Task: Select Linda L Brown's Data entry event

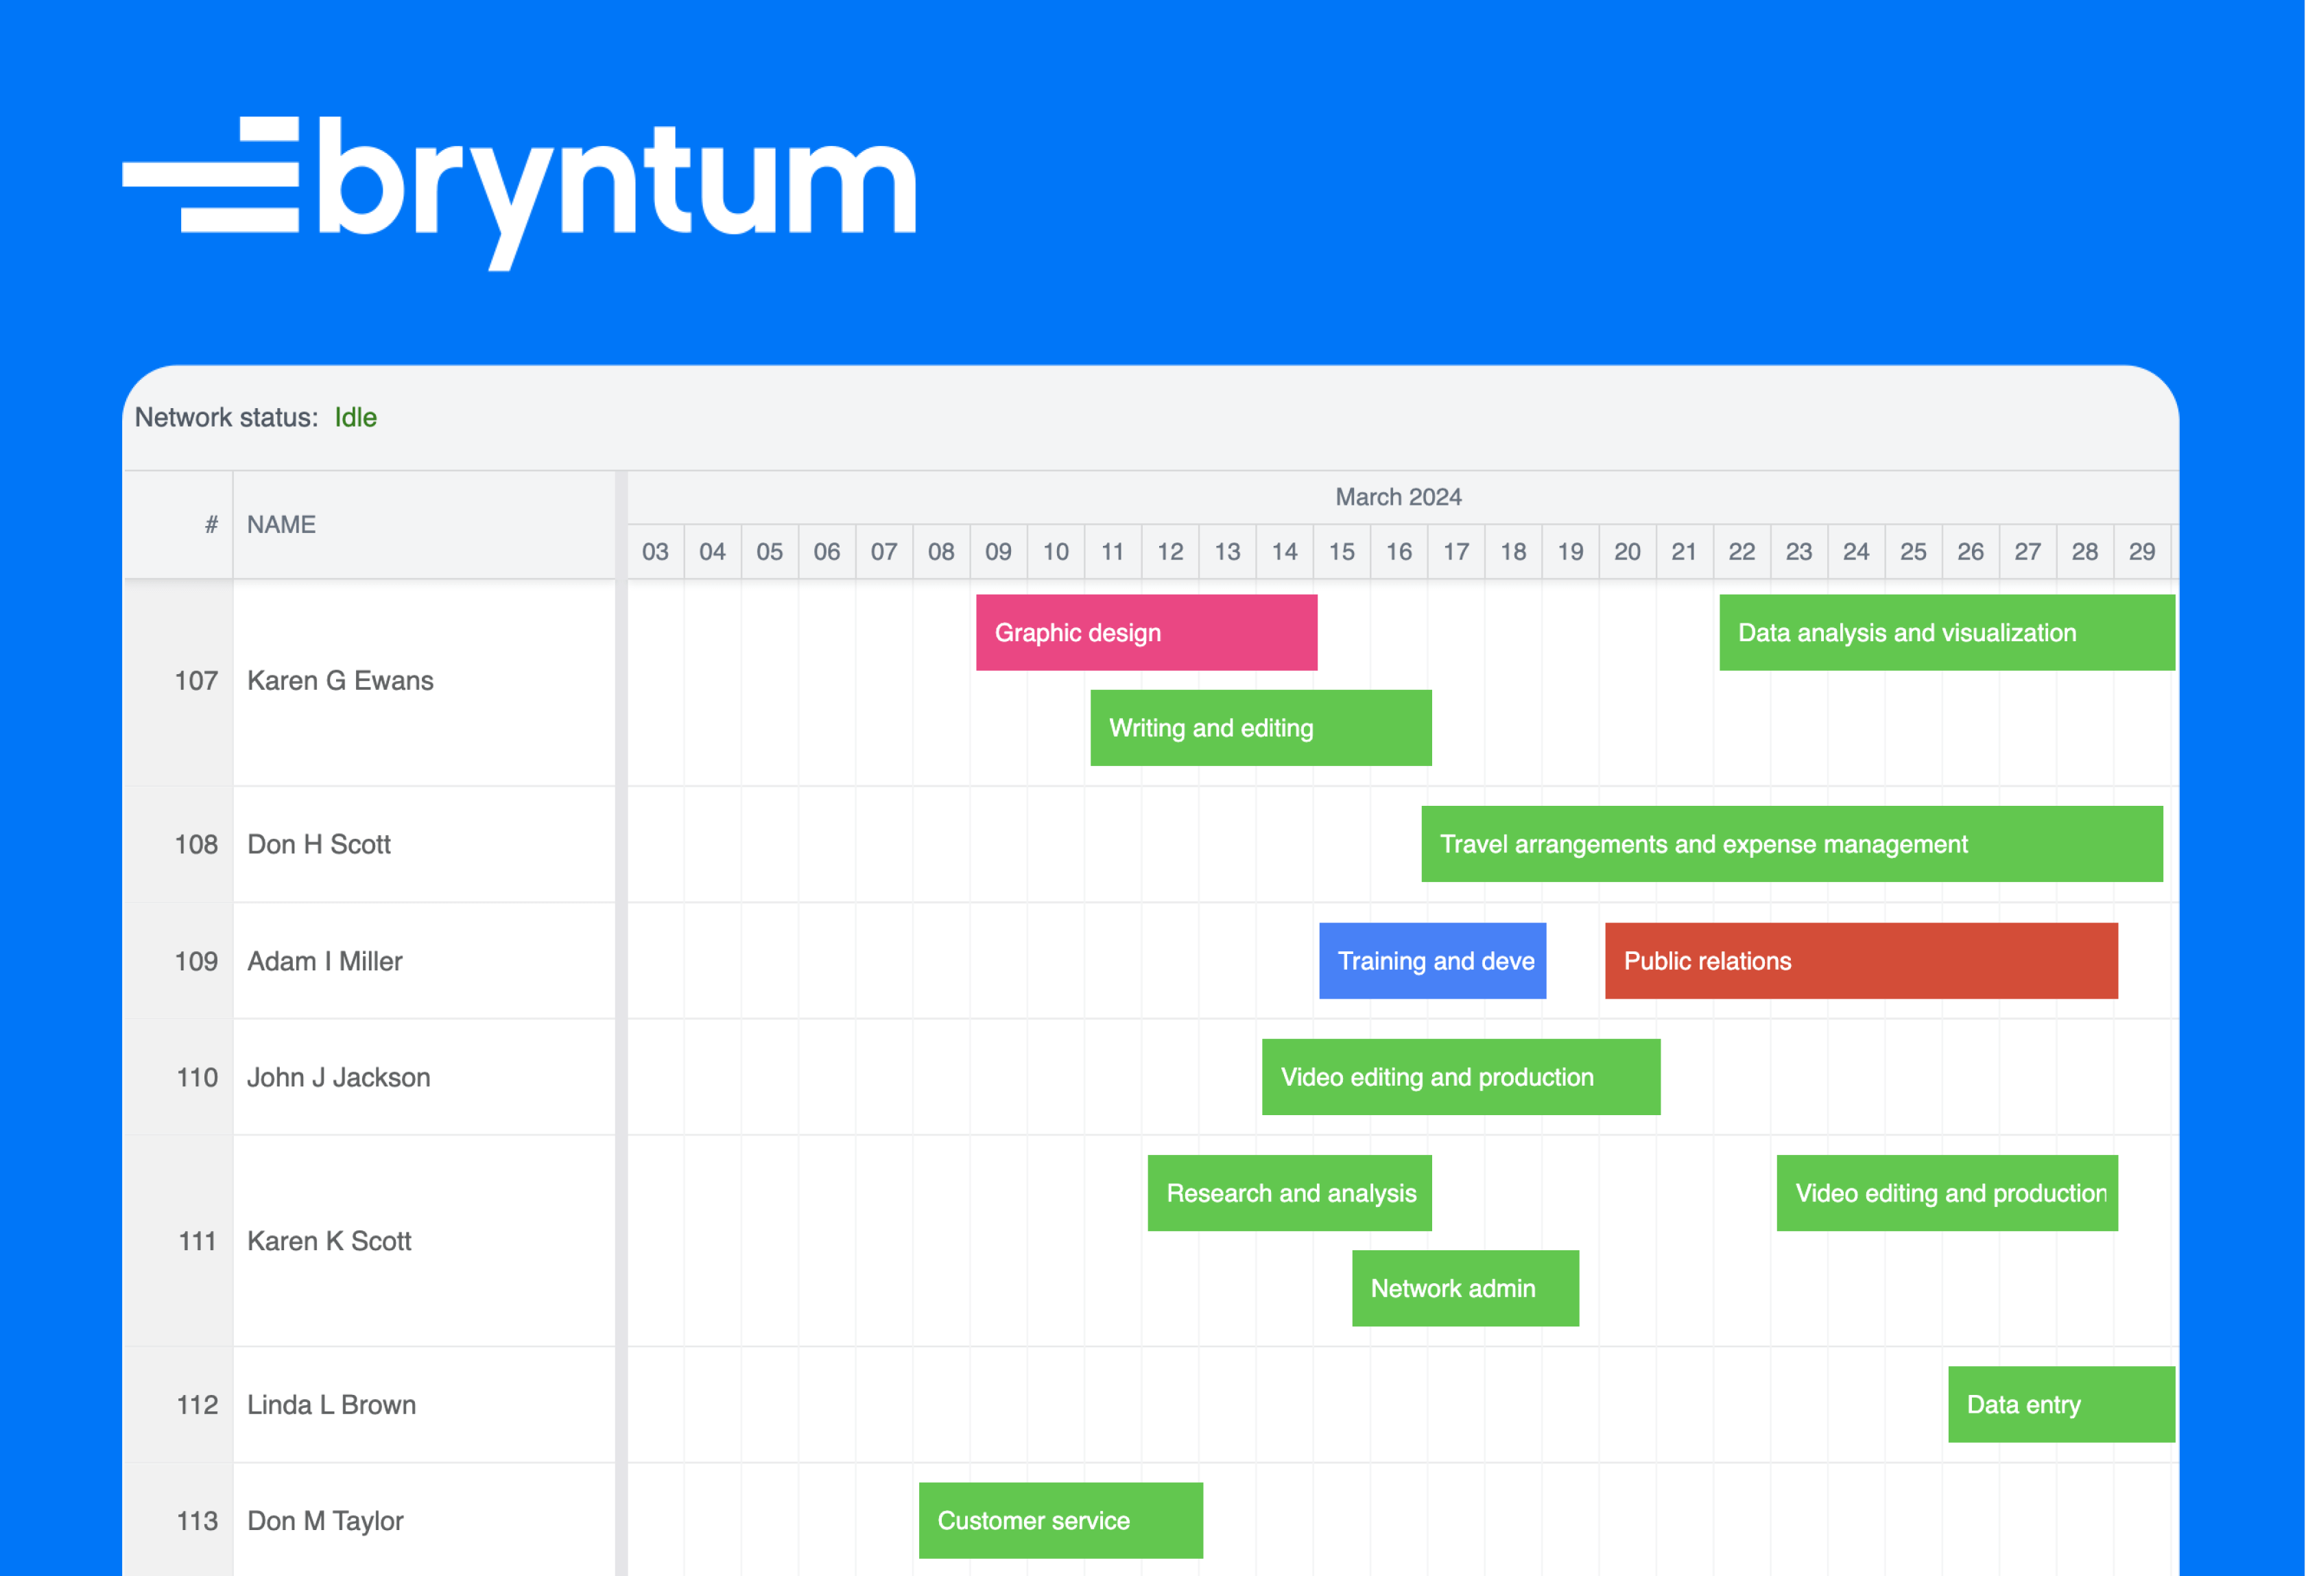Action: (x=2061, y=1405)
